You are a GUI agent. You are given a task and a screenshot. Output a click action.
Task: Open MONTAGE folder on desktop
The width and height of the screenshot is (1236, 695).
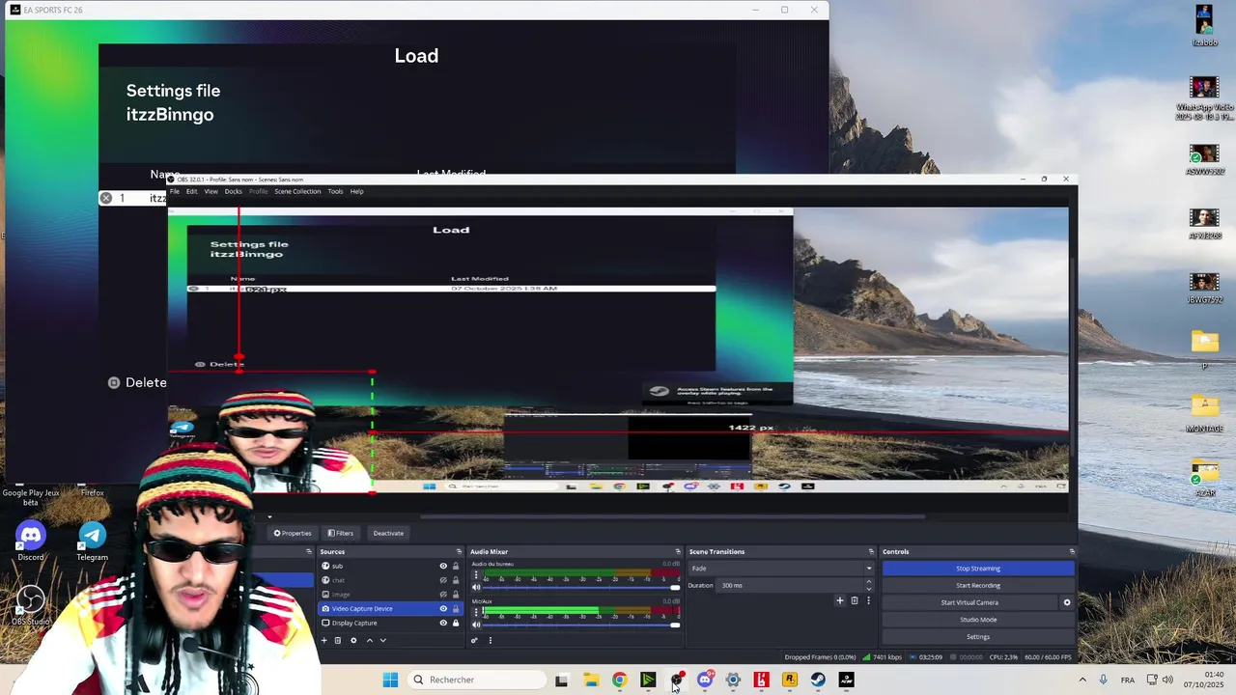(1204, 414)
